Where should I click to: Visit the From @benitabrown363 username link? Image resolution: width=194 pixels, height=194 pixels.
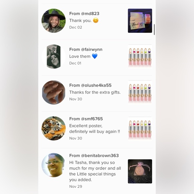[94, 156]
